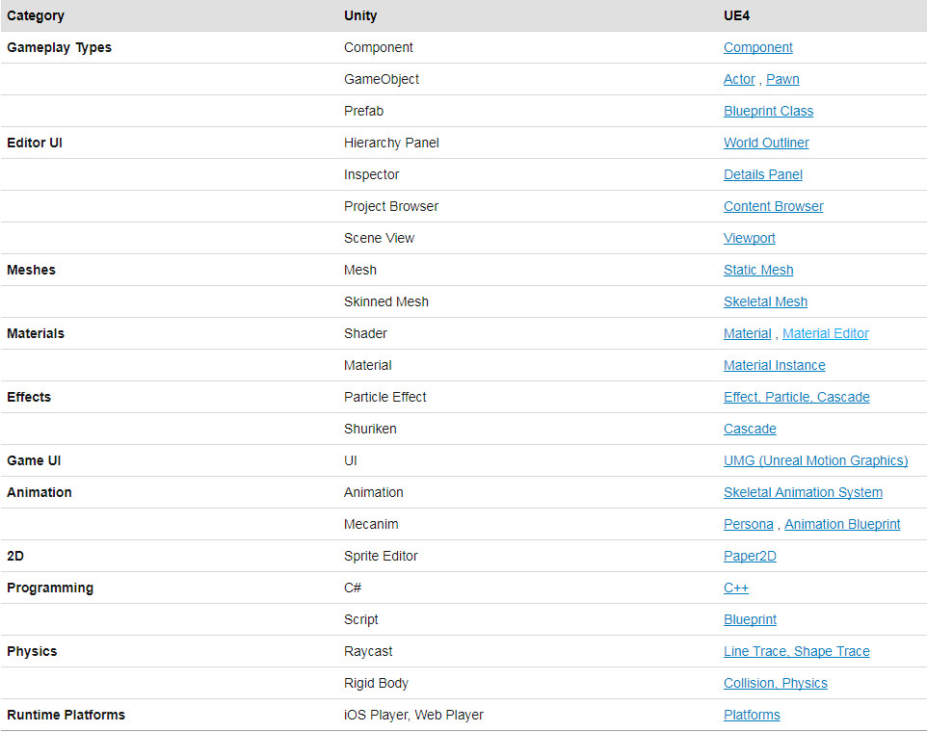Open the UE4 Component link
The height and width of the screenshot is (732, 927).
pyautogui.click(x=758, y=47)
